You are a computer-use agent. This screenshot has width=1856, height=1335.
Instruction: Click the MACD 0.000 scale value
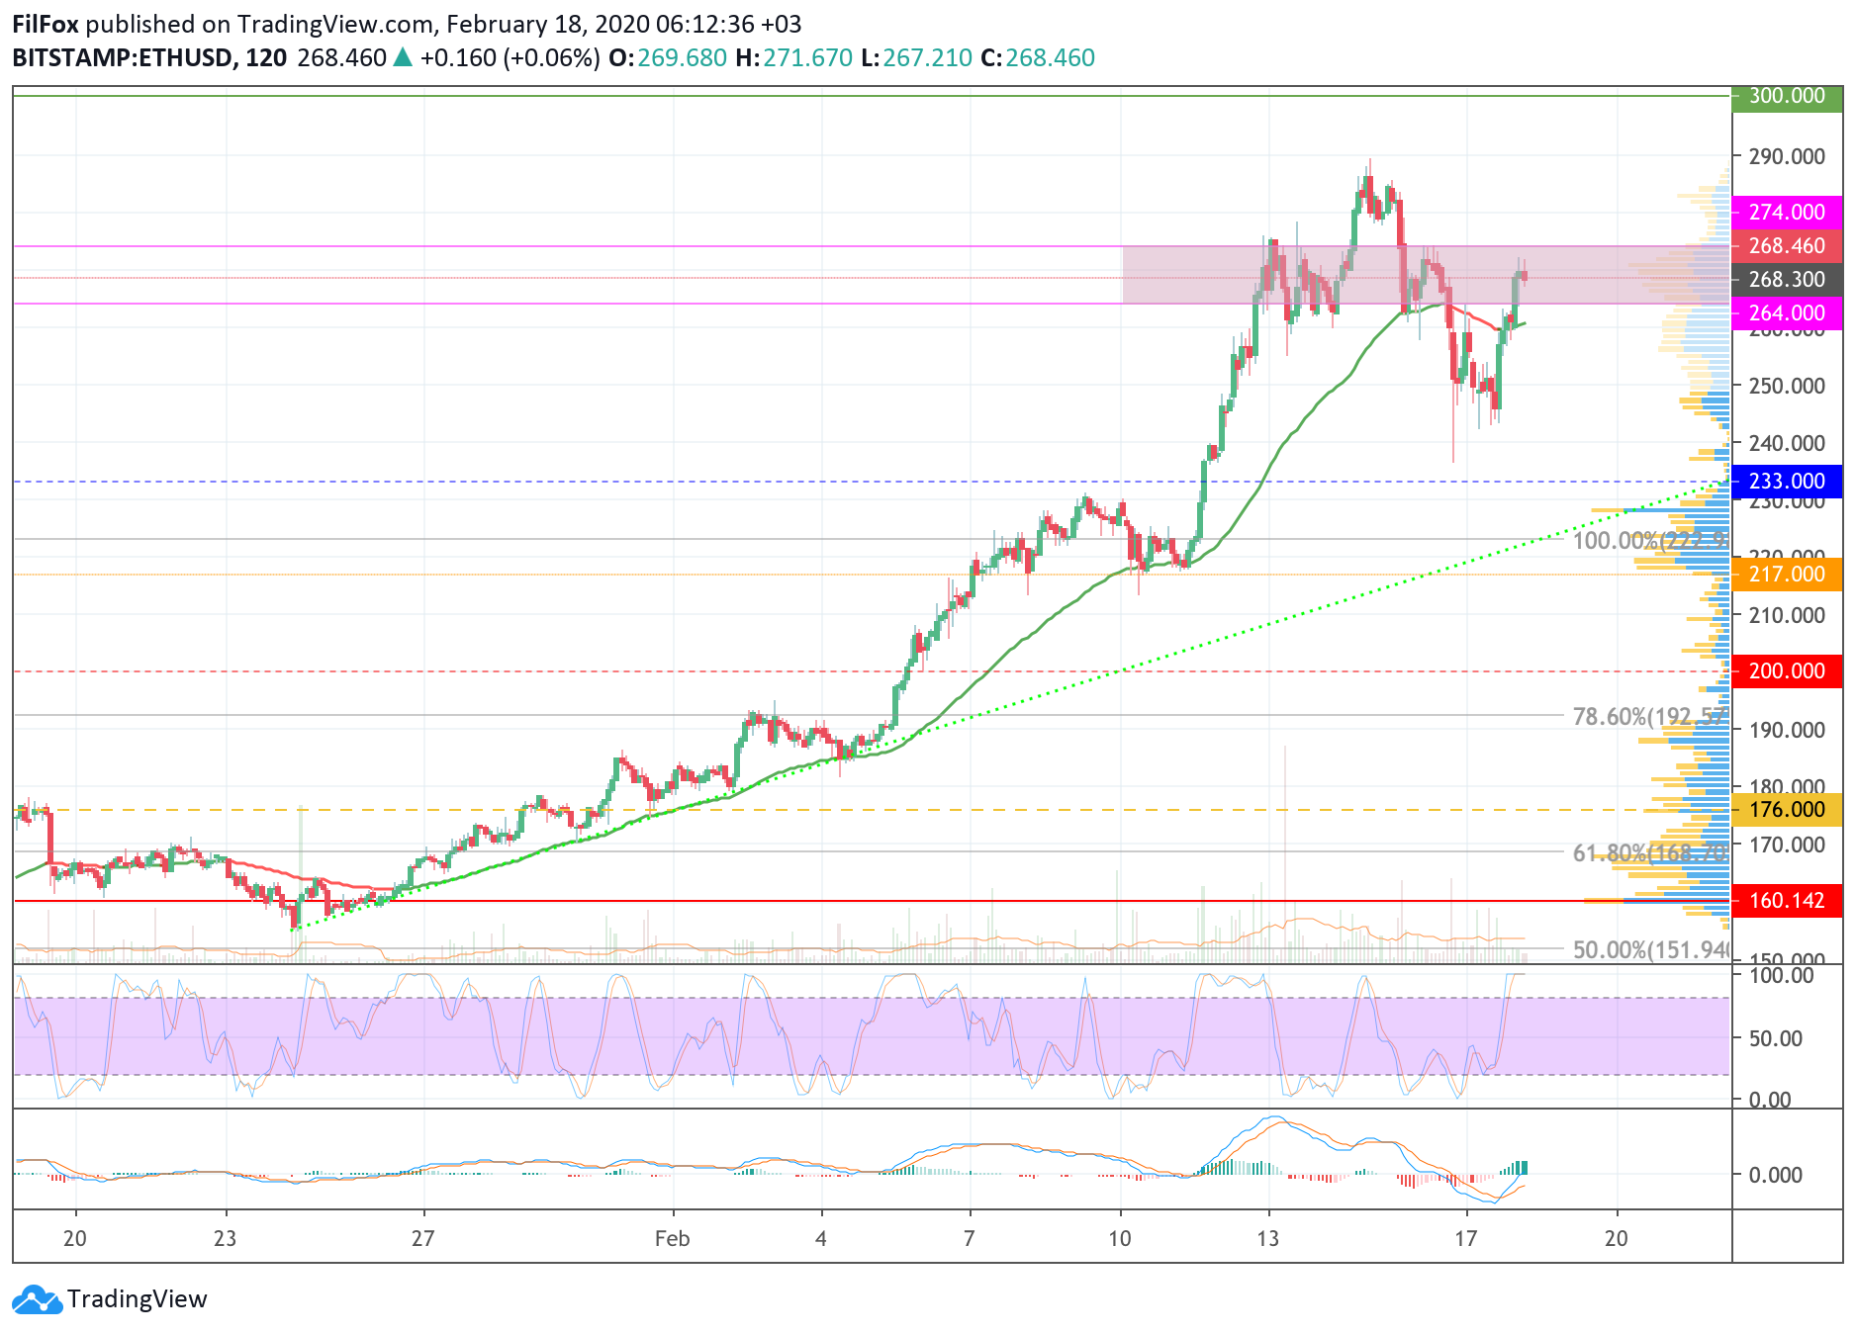pyautogui.click(x=1776, y=1175)
